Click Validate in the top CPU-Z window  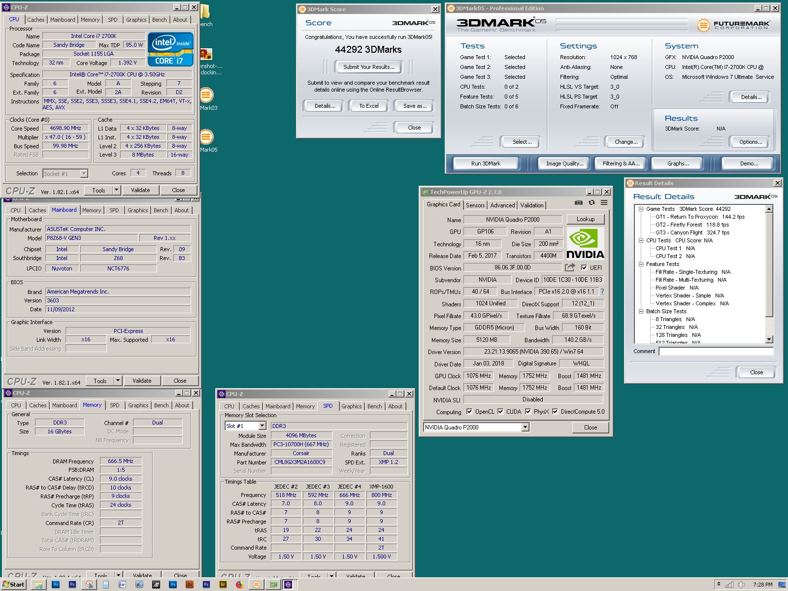point(140,190)
